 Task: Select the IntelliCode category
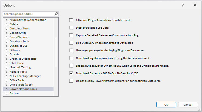coord(17,63)
